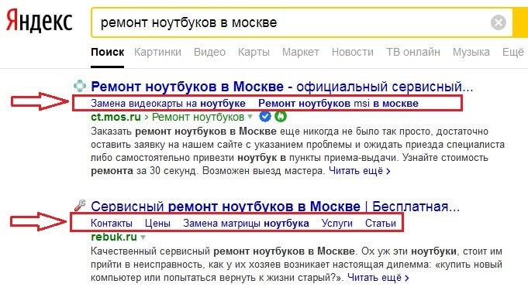The height and width of the screenshot is (294, 528).
Task: Open the Ещё more-services menu
Action: click(512, 52)
